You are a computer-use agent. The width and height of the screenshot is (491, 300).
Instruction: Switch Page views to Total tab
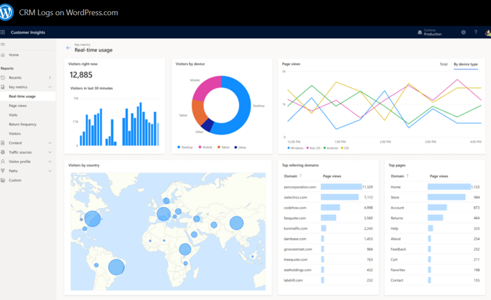(x=443, y=64)
